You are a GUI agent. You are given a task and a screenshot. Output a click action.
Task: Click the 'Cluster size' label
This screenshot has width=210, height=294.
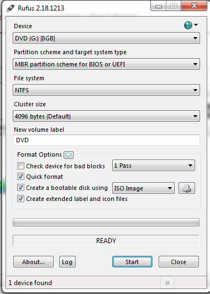[30, 104]
